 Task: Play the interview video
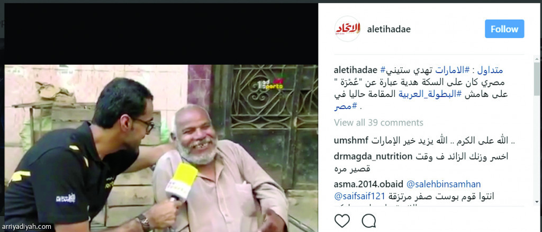coord(161,148)
